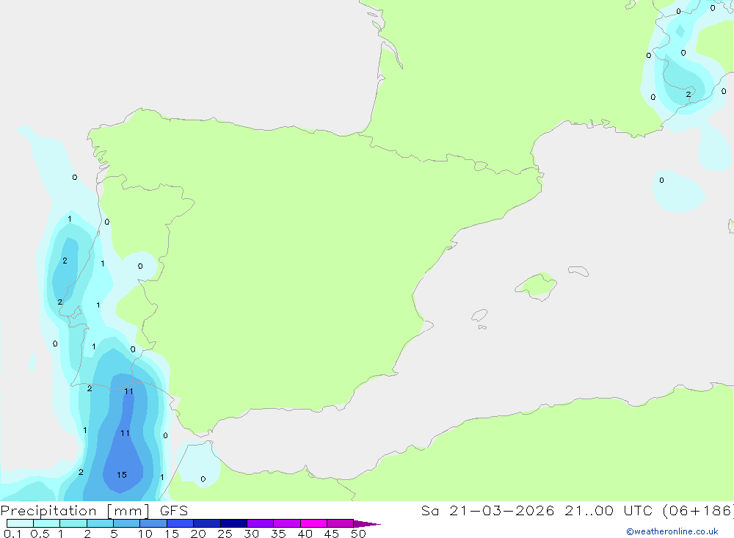Click the 15–20 mm legend swatch
This screenshot has height=538, width=734.
coord(181,523)
